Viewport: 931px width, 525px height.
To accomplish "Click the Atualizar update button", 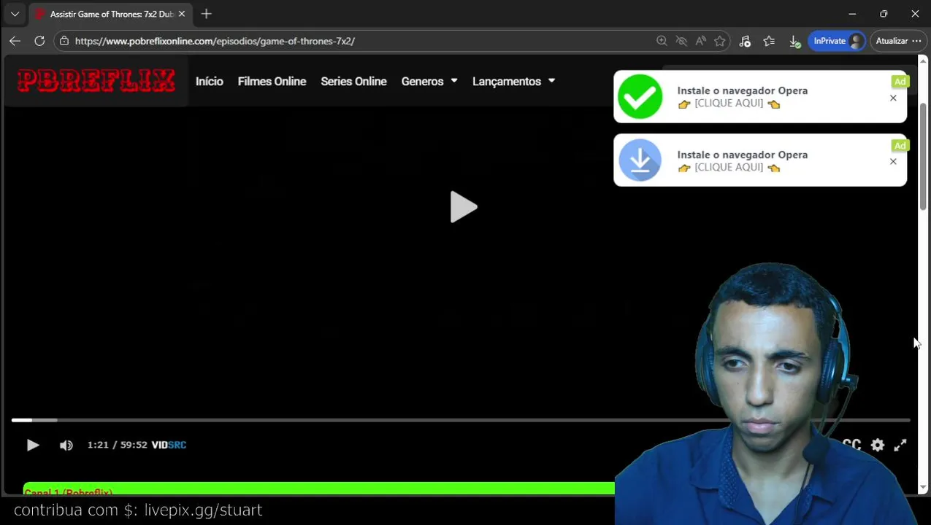I will (898, 41).
